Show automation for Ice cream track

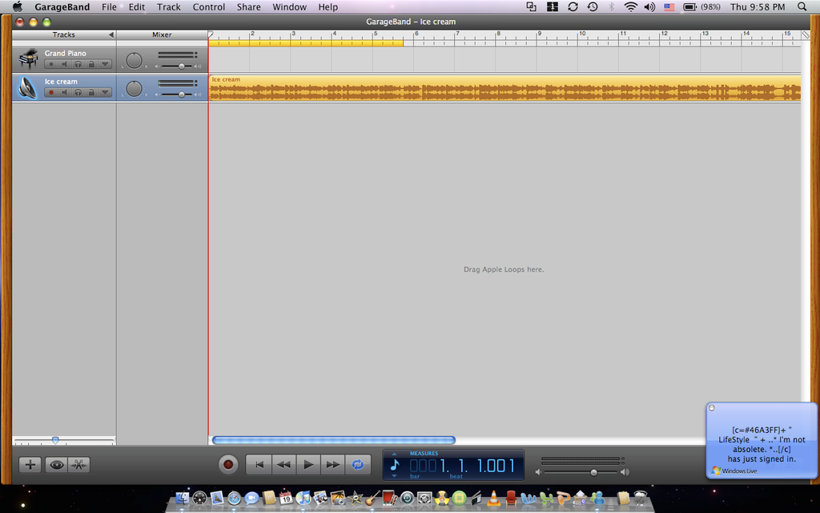click(x=105, y=93)
